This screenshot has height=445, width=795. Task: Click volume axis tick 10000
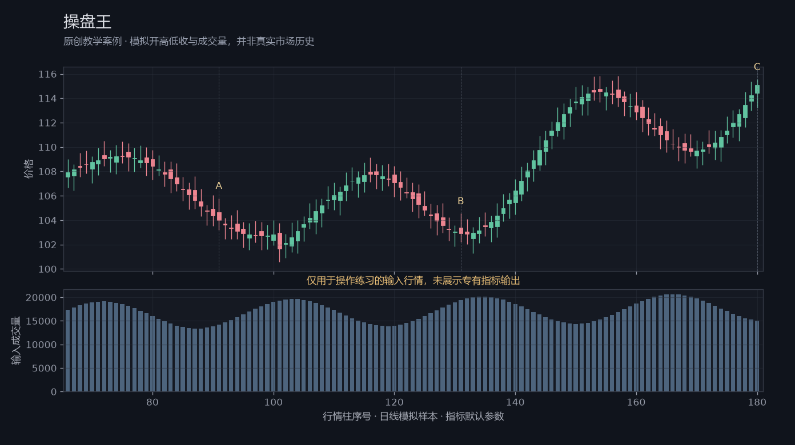click(x=42, y=345)
